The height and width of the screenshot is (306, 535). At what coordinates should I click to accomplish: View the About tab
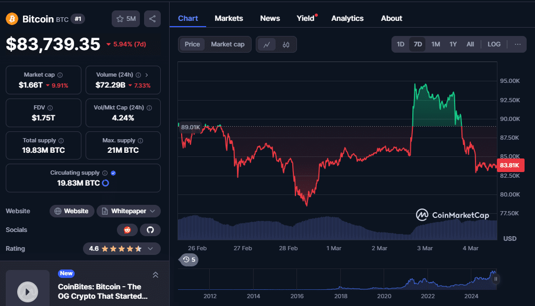click(391, 18)
